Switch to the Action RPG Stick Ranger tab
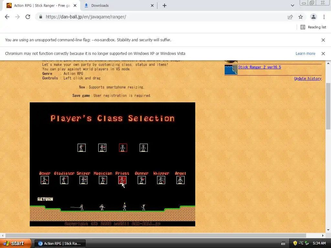The image size is (331, 248). (x=41, y=5)
